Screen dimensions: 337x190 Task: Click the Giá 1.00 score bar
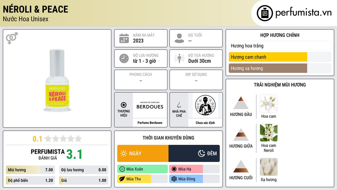84,180
